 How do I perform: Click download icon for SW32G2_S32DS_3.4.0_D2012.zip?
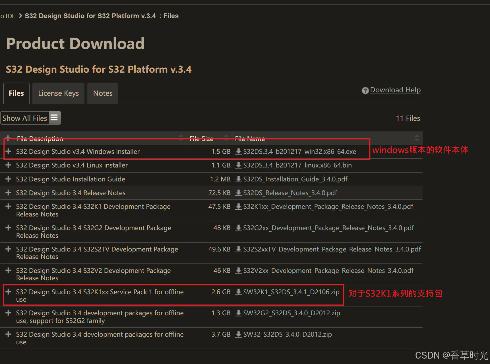coord(239,313)
